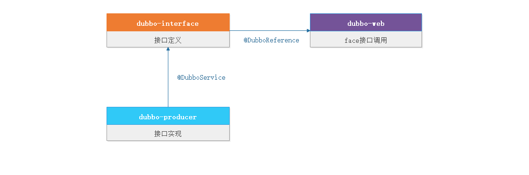Click the word face in face接口调用

pos(352,41)
